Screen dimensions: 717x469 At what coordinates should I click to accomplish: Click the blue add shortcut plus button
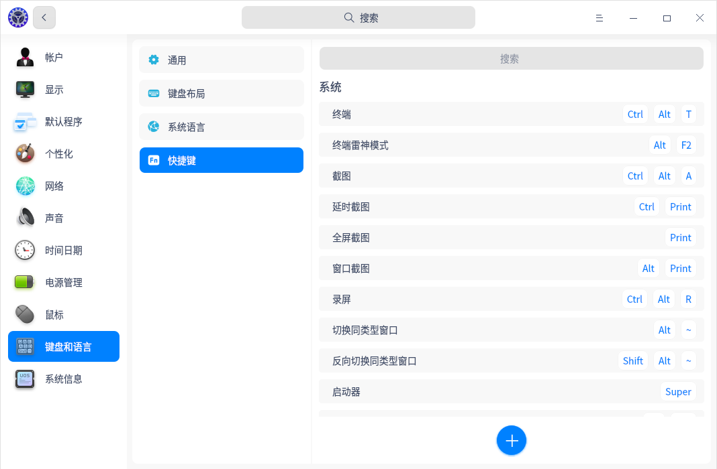[x=512, y=440]
